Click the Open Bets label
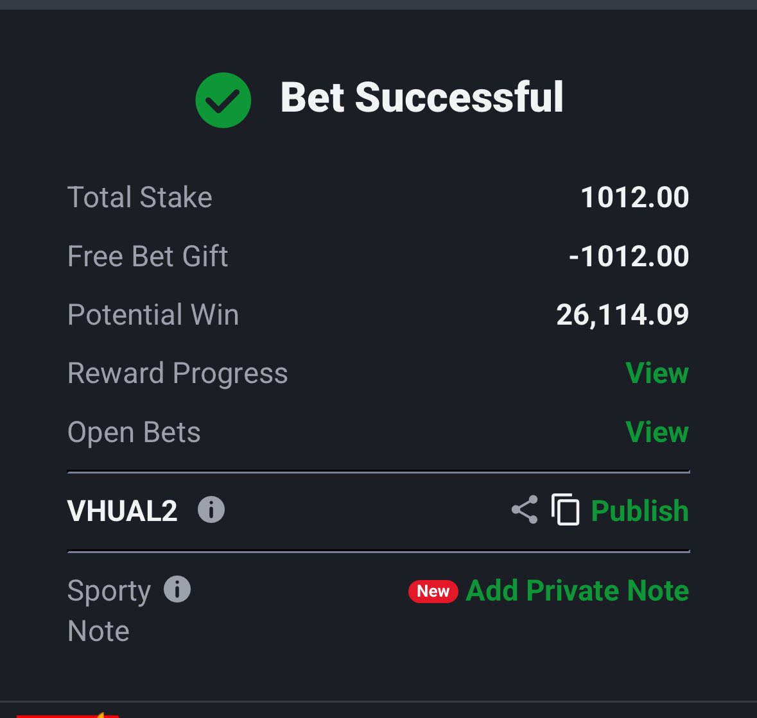757x718 pixels. (134, 432)
